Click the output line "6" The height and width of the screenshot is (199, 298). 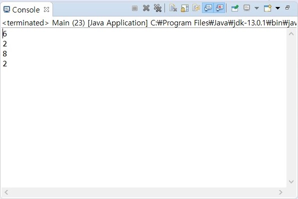click(x=5, y=34)
